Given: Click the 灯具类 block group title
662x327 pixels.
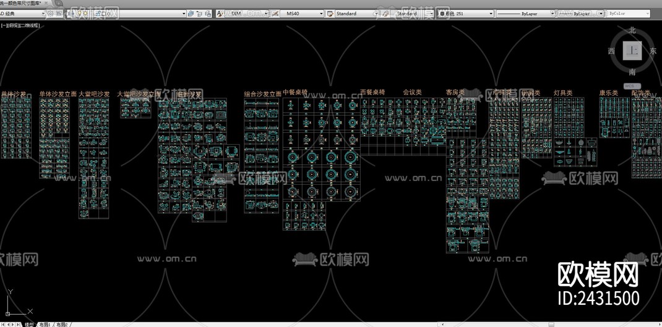Looking at the screenshot, I should [563, 92].
